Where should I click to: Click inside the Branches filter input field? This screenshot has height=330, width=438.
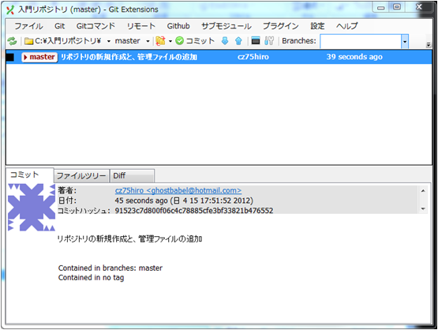click(361, 41)
